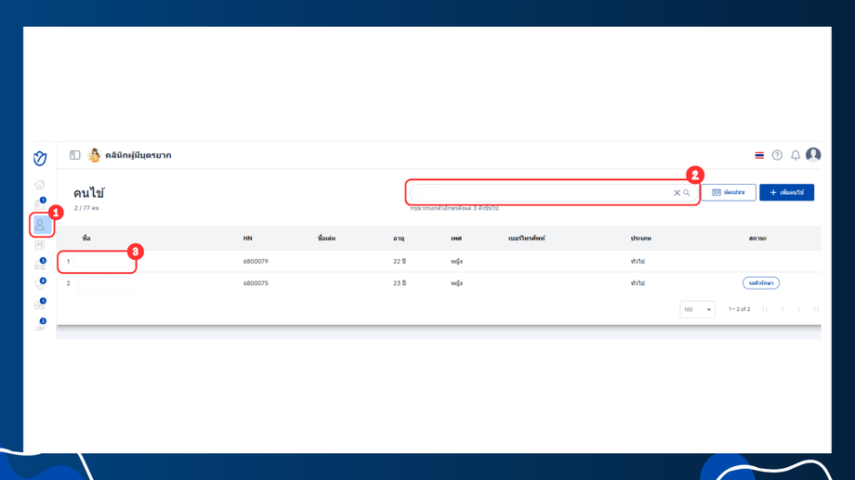Viewport: 855px width, 480px height.
Task: Click the 22 ปี age cell
Action: click(x=400, y=262)
